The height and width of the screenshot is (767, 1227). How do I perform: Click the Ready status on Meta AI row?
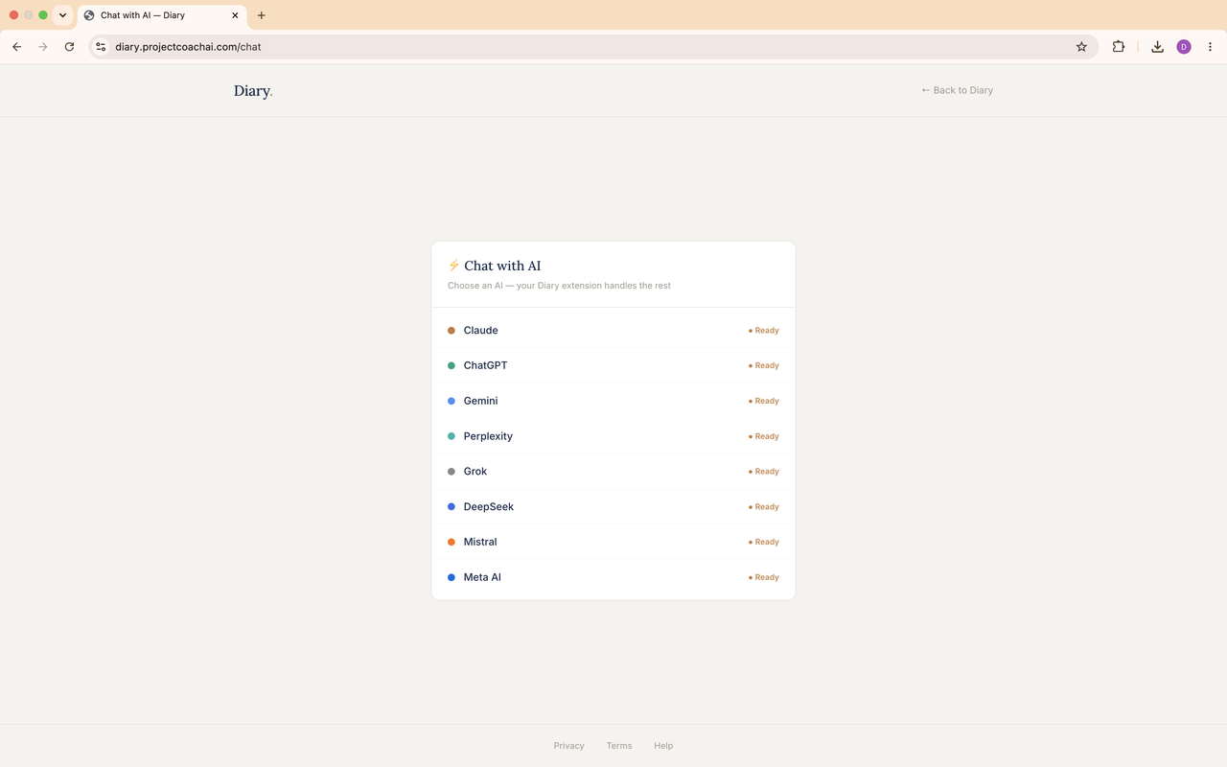[764, 577]
